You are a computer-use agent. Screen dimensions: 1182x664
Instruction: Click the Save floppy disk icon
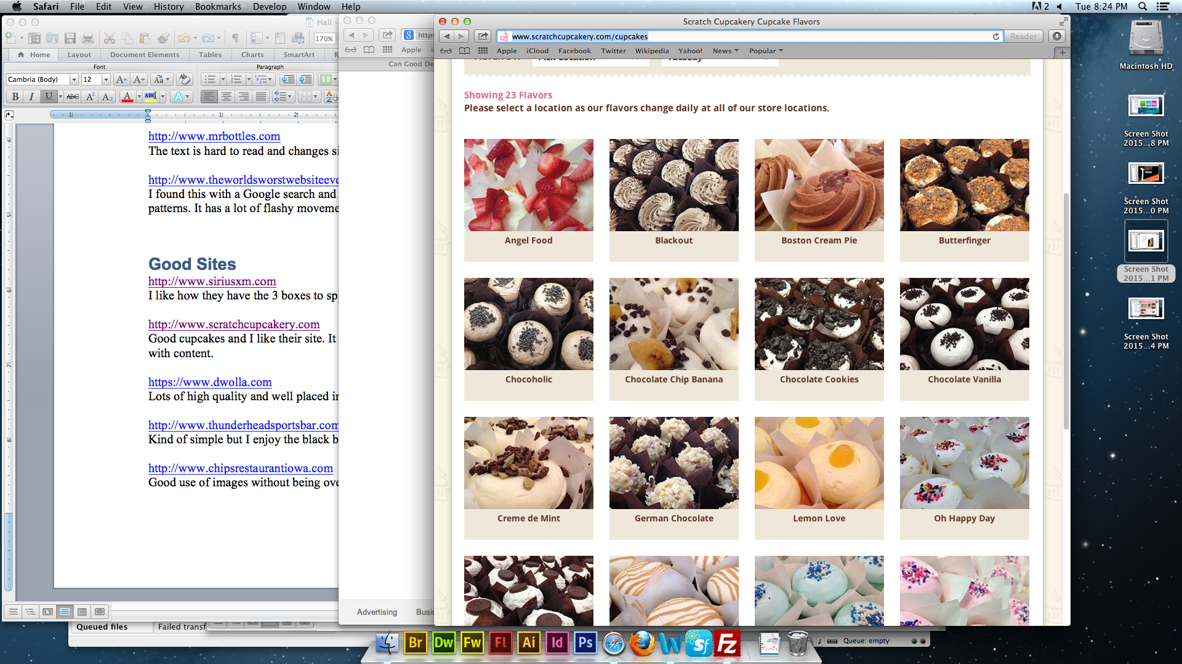tap(70, 38)
